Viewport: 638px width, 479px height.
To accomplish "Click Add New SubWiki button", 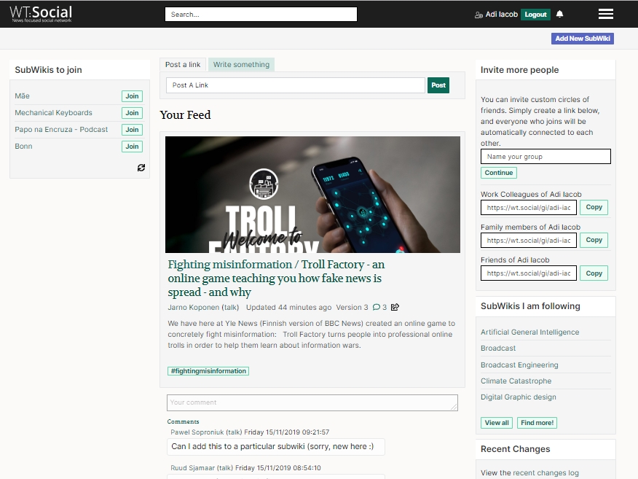I will point(583,39).
